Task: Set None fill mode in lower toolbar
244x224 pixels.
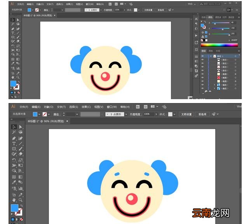Action: coord(21,219)
